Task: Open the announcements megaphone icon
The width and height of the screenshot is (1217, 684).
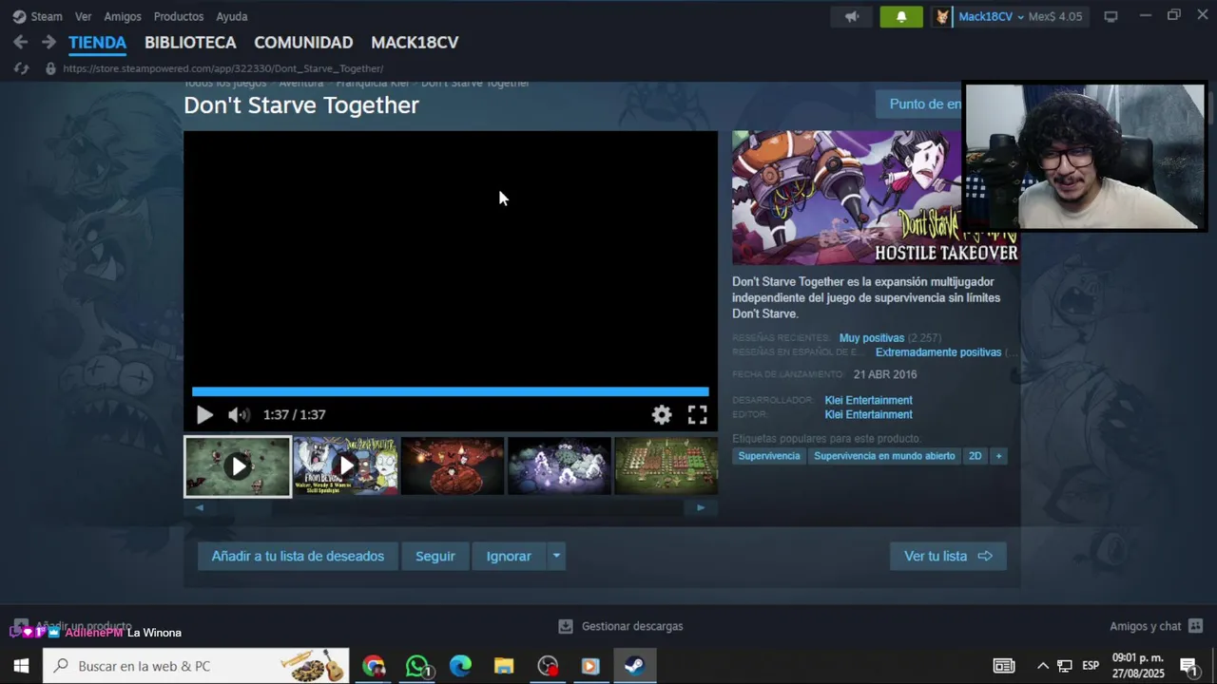Action: point(852,16)
